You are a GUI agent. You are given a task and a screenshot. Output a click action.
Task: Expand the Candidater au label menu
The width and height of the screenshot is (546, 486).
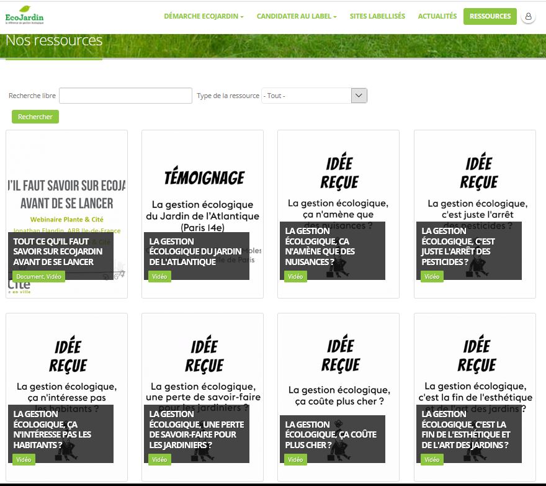[297, 16]
